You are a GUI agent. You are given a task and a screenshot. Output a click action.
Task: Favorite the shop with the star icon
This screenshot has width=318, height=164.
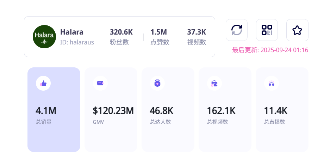pos(297,30)
